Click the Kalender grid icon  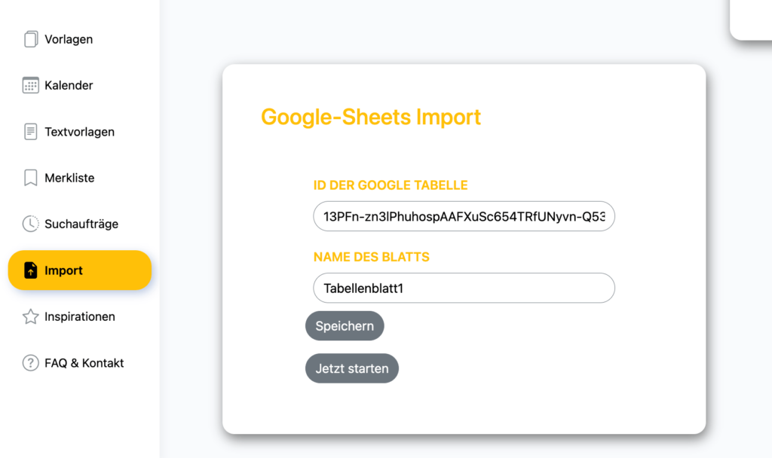pos(30,85)
